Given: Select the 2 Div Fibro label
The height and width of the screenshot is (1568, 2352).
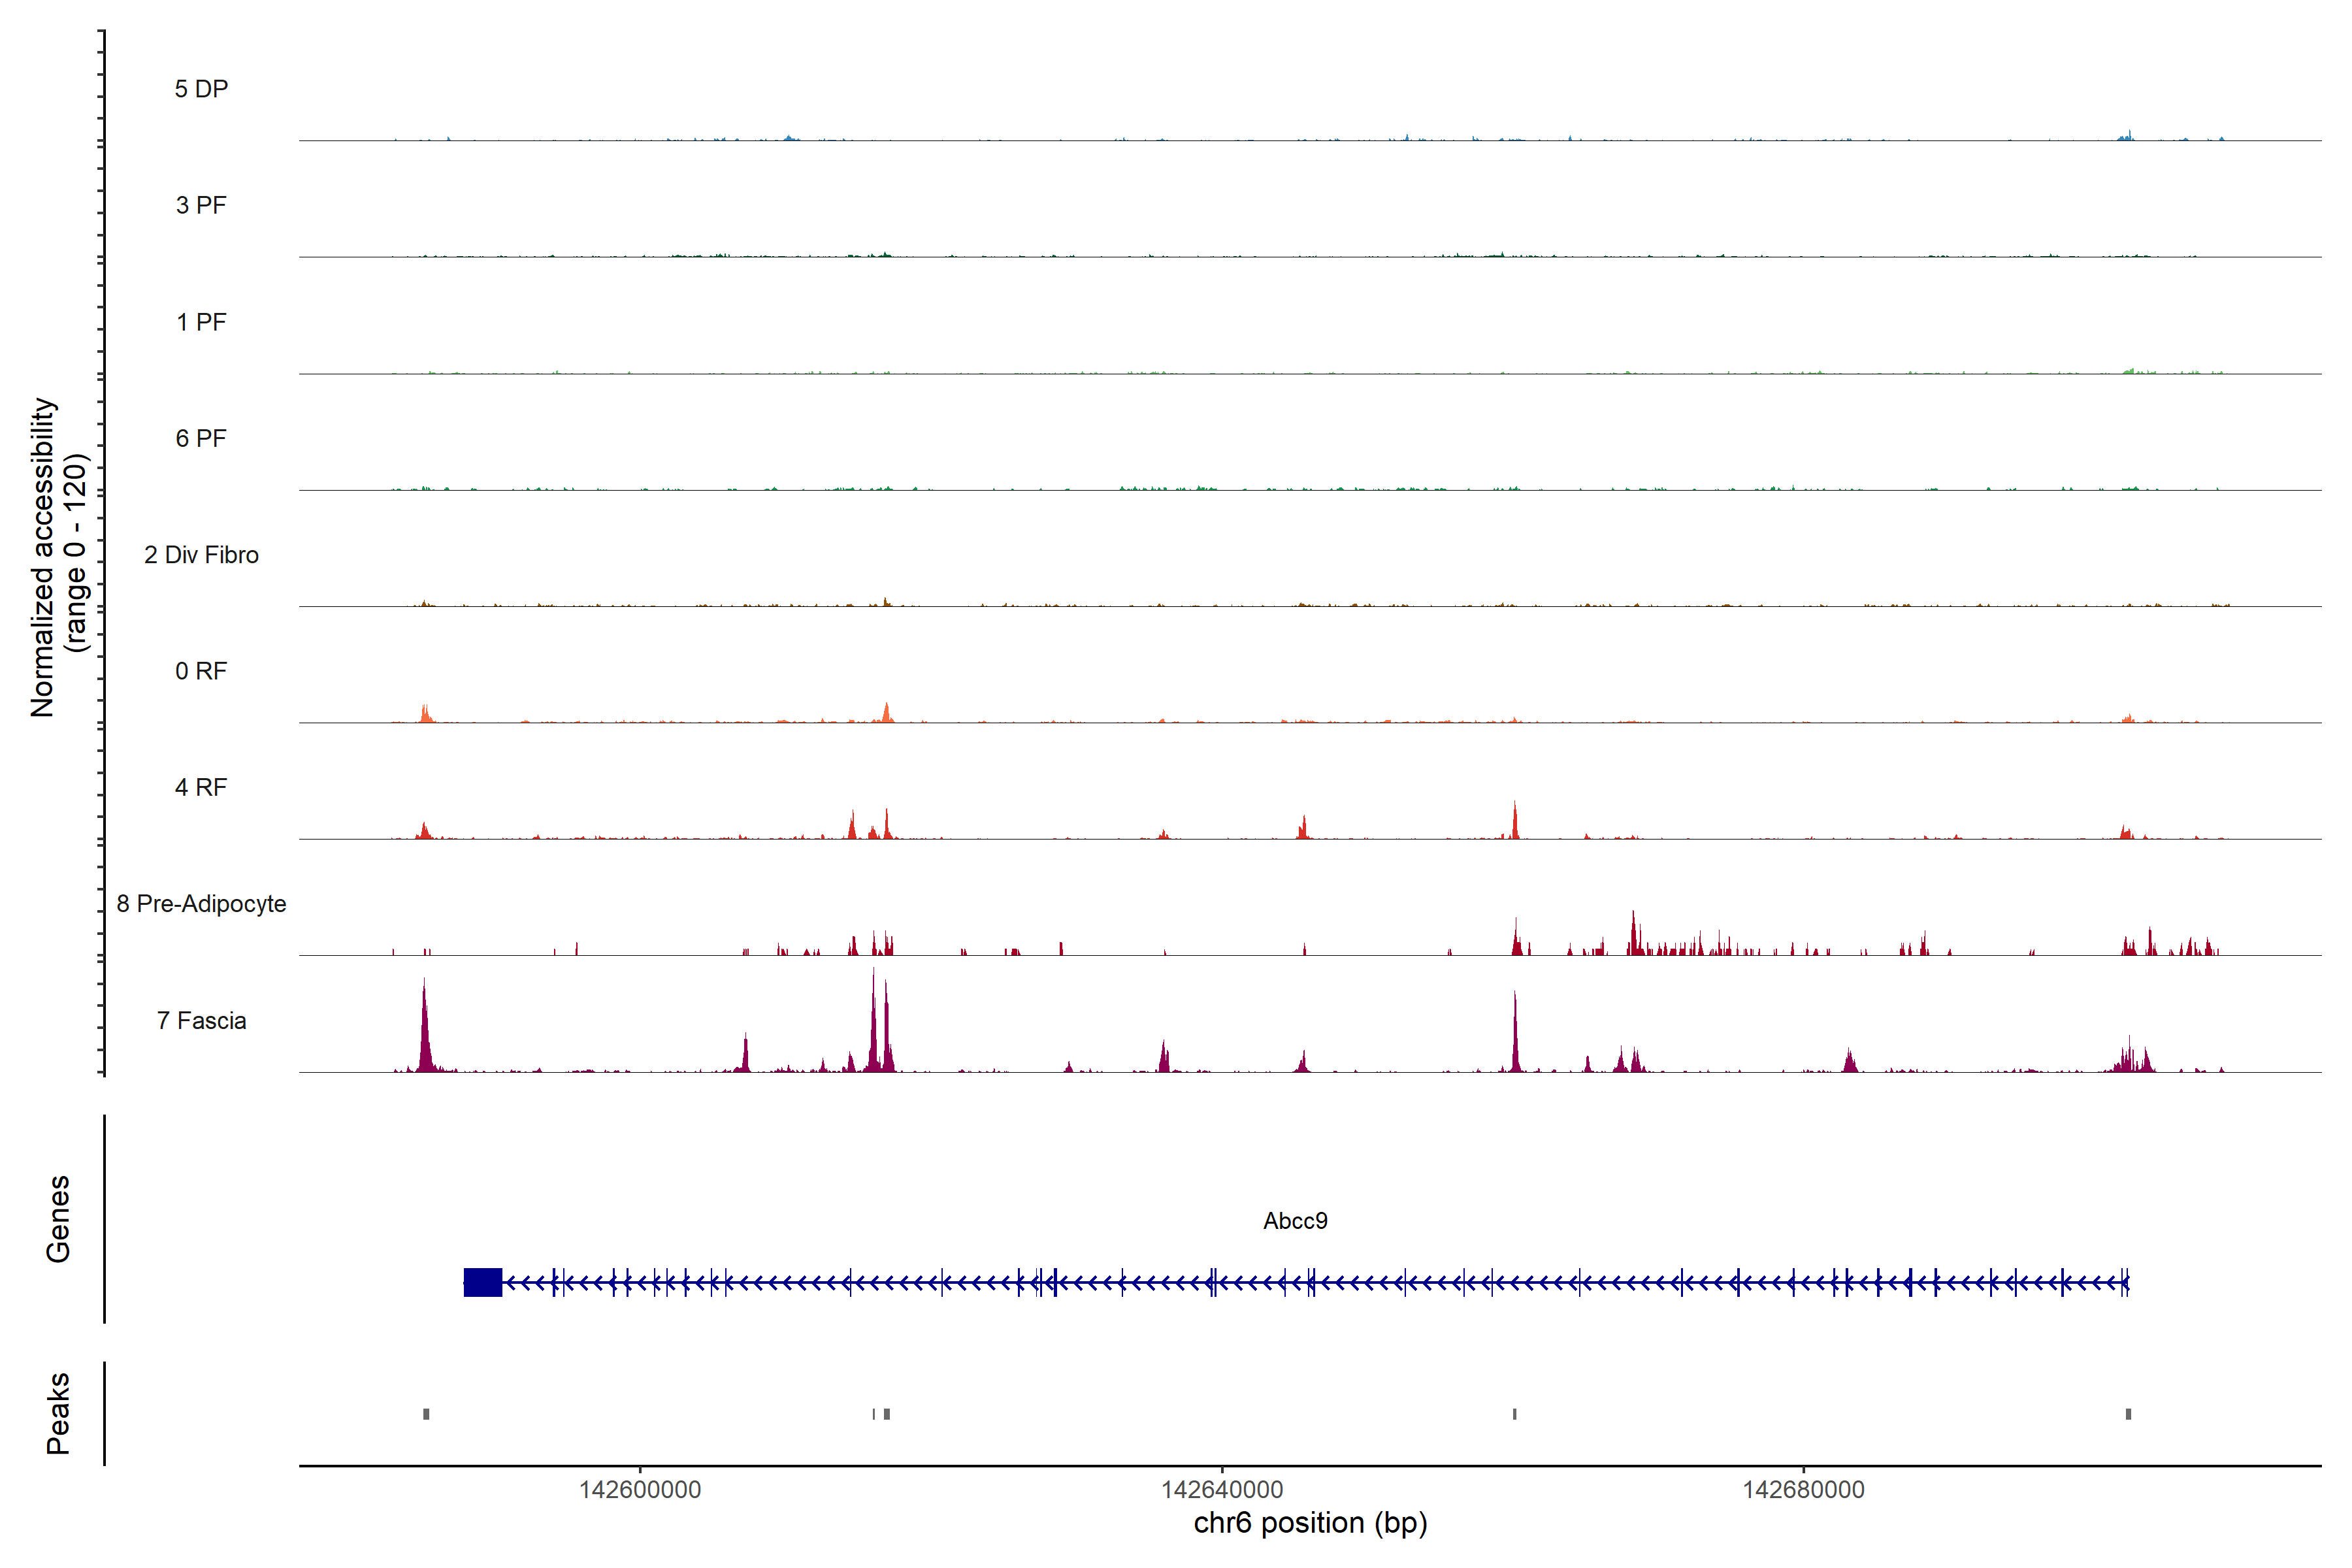Looking at the screenshot, I should click(201, 555).
